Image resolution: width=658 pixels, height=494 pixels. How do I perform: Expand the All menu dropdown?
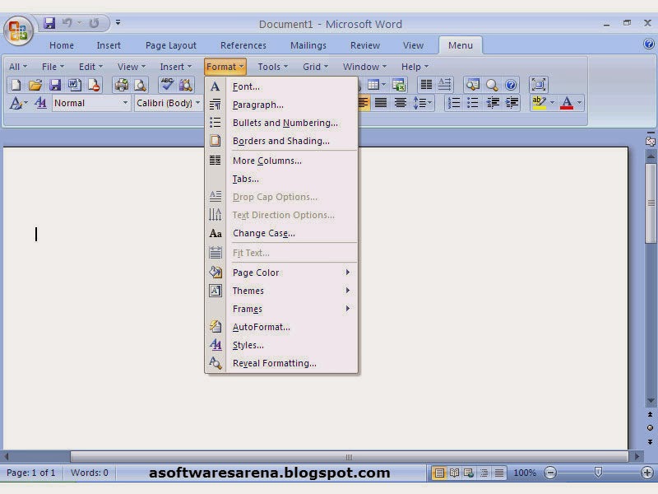(17, 67)
